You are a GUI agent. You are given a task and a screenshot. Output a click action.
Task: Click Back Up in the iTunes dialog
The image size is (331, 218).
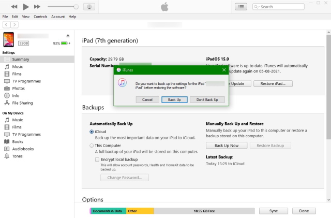(x=174, y=99)
